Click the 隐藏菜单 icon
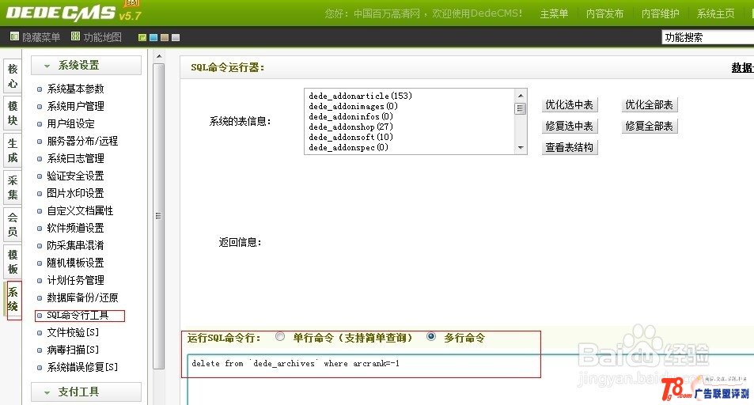This screenshot has height=405, width=754. tap(14, 36)
